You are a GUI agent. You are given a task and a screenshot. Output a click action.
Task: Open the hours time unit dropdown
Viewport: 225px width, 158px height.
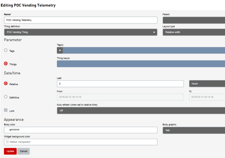pos(207,83)
